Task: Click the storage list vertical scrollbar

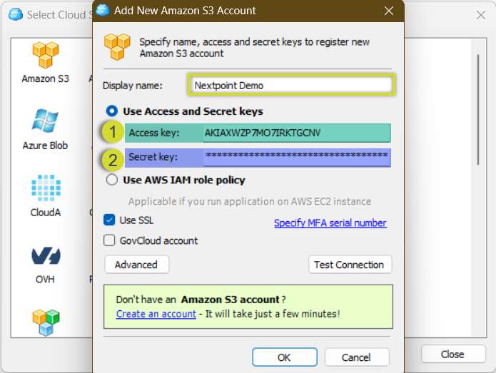Action: click(478, 109)
